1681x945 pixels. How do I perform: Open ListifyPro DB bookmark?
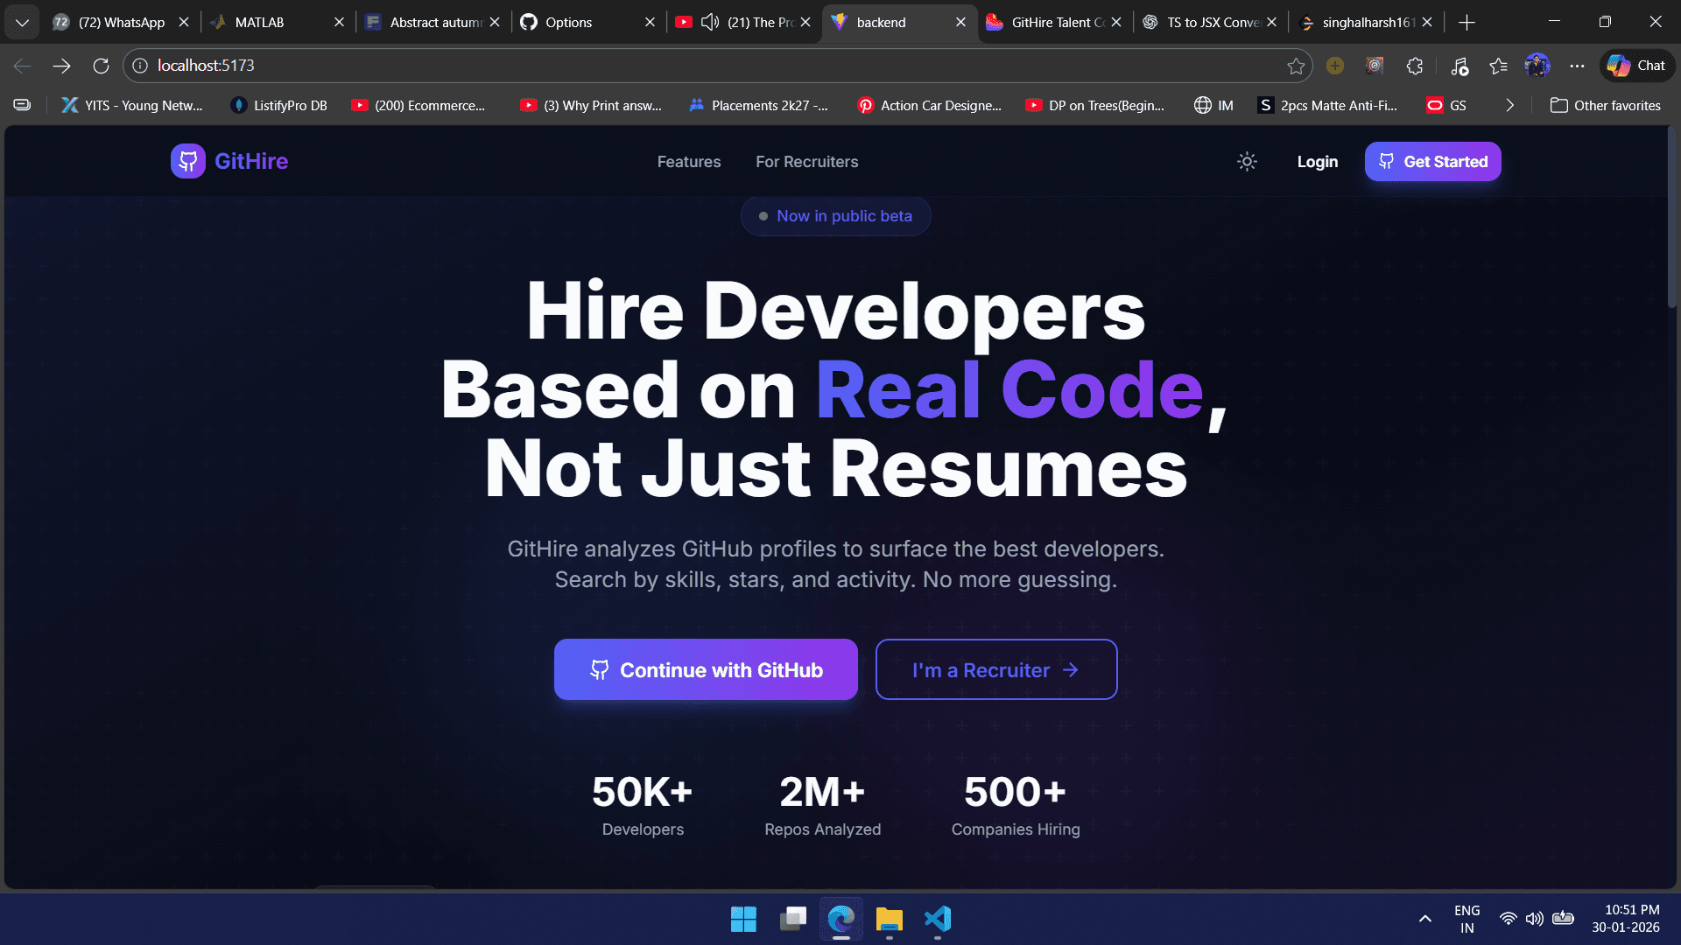[x=278, y=106]
